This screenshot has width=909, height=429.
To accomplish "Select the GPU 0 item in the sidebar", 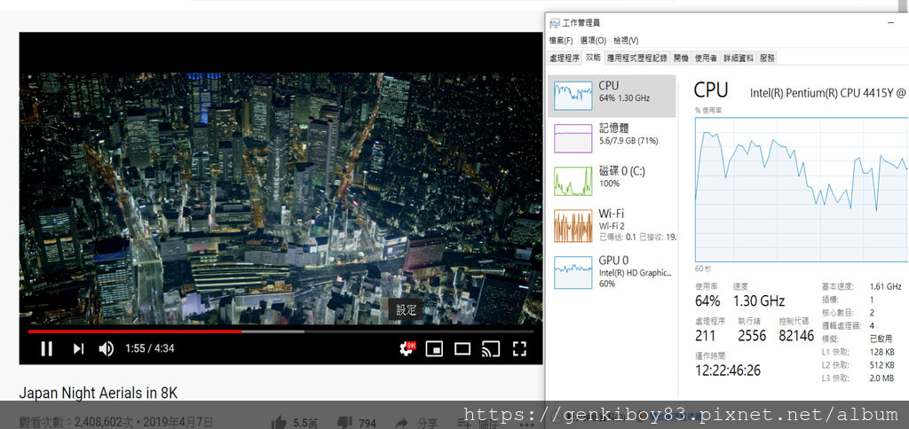I will tap(613, 272).
